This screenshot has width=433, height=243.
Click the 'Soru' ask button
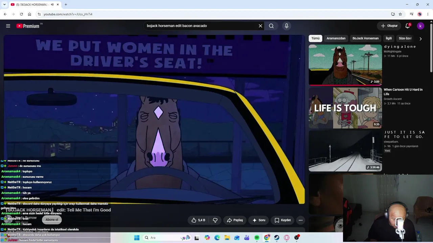259,220
